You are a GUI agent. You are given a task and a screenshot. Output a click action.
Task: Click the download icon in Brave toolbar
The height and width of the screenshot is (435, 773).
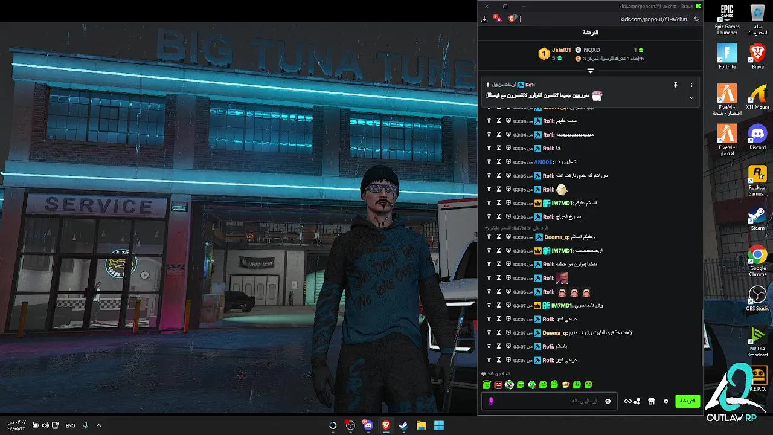tap(484, 19)
